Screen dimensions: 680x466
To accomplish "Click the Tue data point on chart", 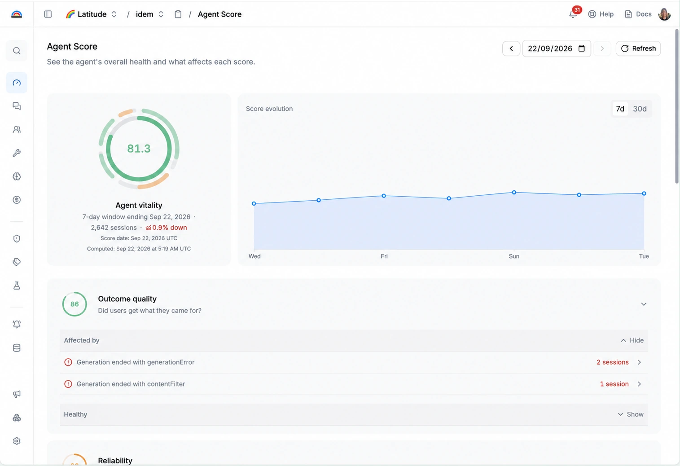I will point(644,193).
